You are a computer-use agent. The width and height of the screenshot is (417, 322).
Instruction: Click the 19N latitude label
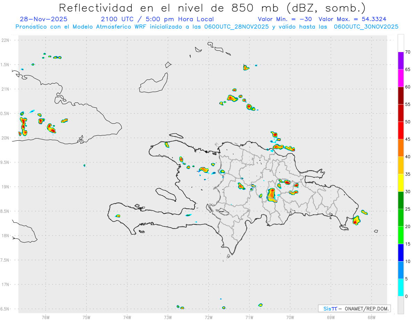click(6, 187)
